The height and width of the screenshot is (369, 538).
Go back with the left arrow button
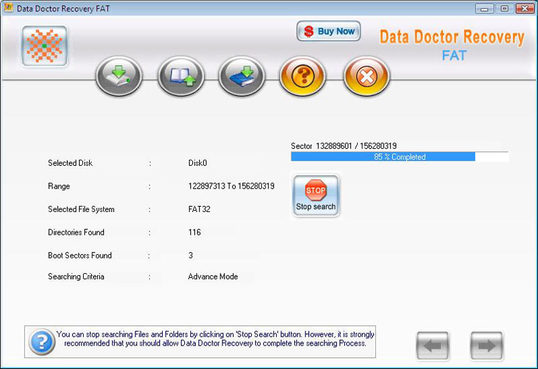pyautogui.click(x=432, y=346)
